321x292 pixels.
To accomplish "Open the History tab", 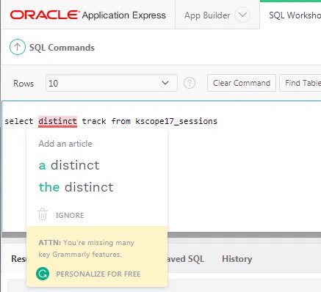I will [x=237, y=259].
